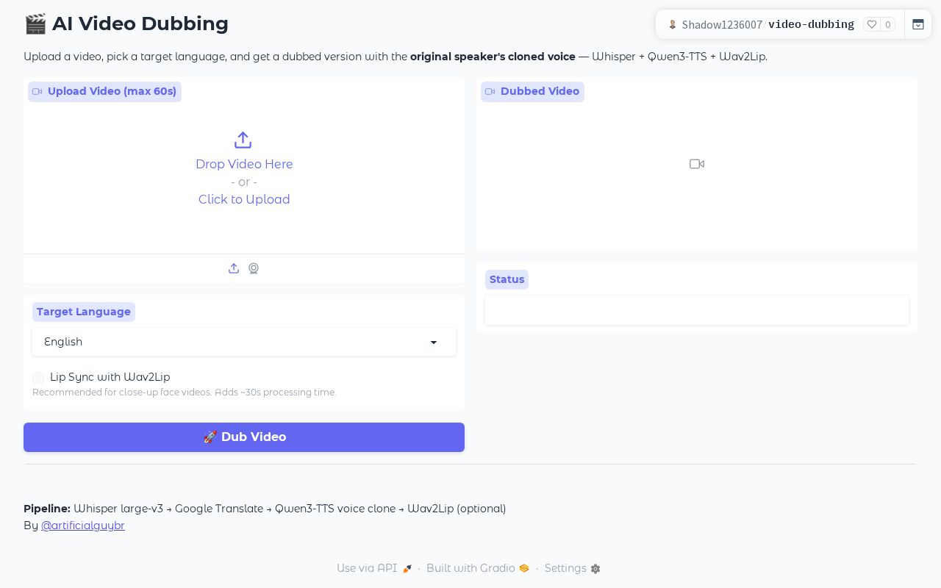The height and width of the screenshot is (588, 941).
Task: Click the Dub Video button
Action: pyautogui.click(x=244, y=437)
